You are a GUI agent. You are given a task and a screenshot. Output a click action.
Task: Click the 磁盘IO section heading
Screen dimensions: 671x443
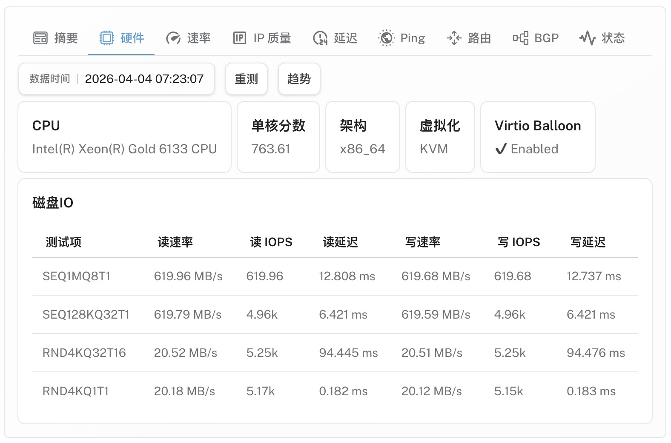pos(53,203)
